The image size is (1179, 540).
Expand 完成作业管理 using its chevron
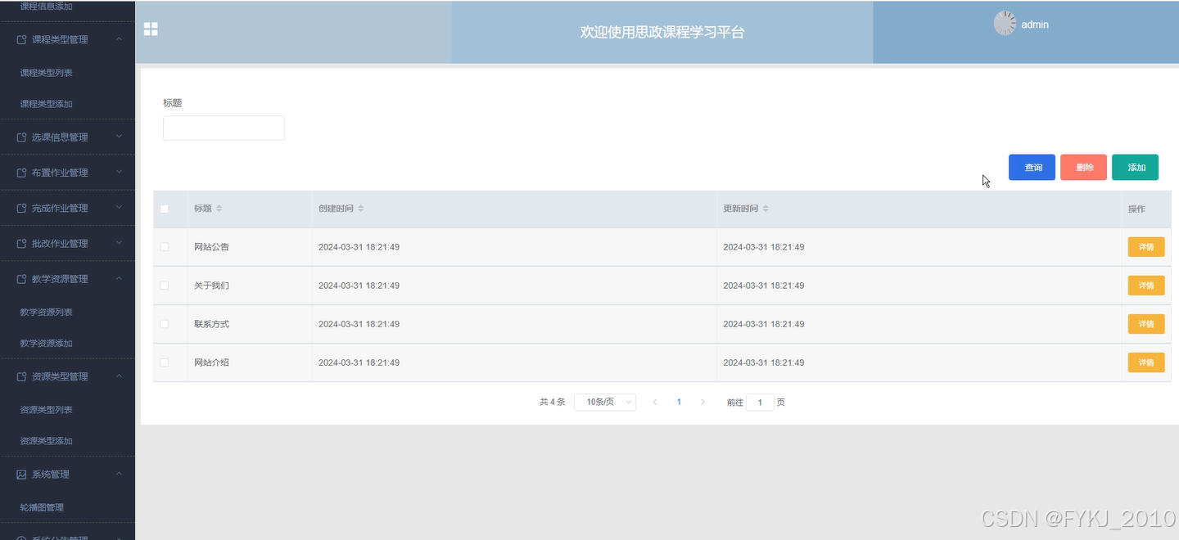point(120,208)
